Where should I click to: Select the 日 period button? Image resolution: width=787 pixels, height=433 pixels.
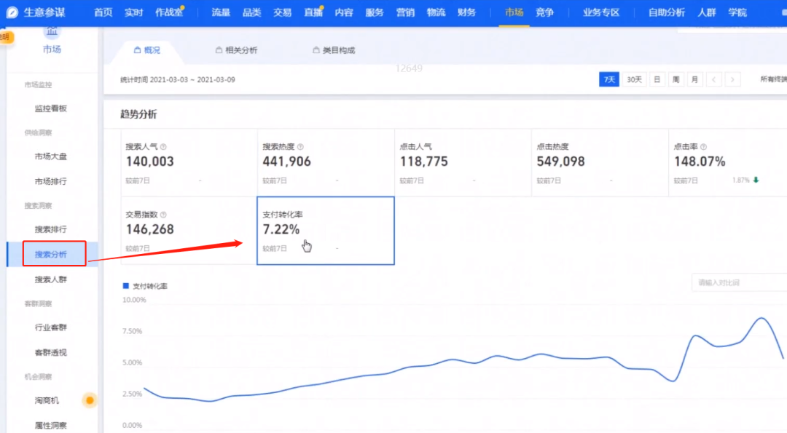tap(657, 79)
